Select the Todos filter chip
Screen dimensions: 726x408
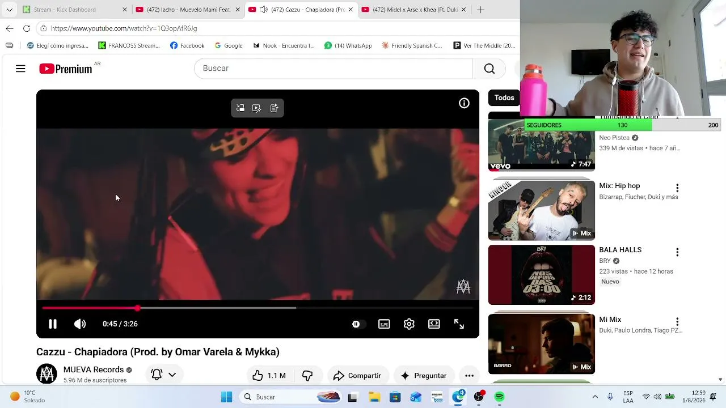(x=504, y=98)
